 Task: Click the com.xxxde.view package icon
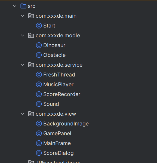point(31,114)
